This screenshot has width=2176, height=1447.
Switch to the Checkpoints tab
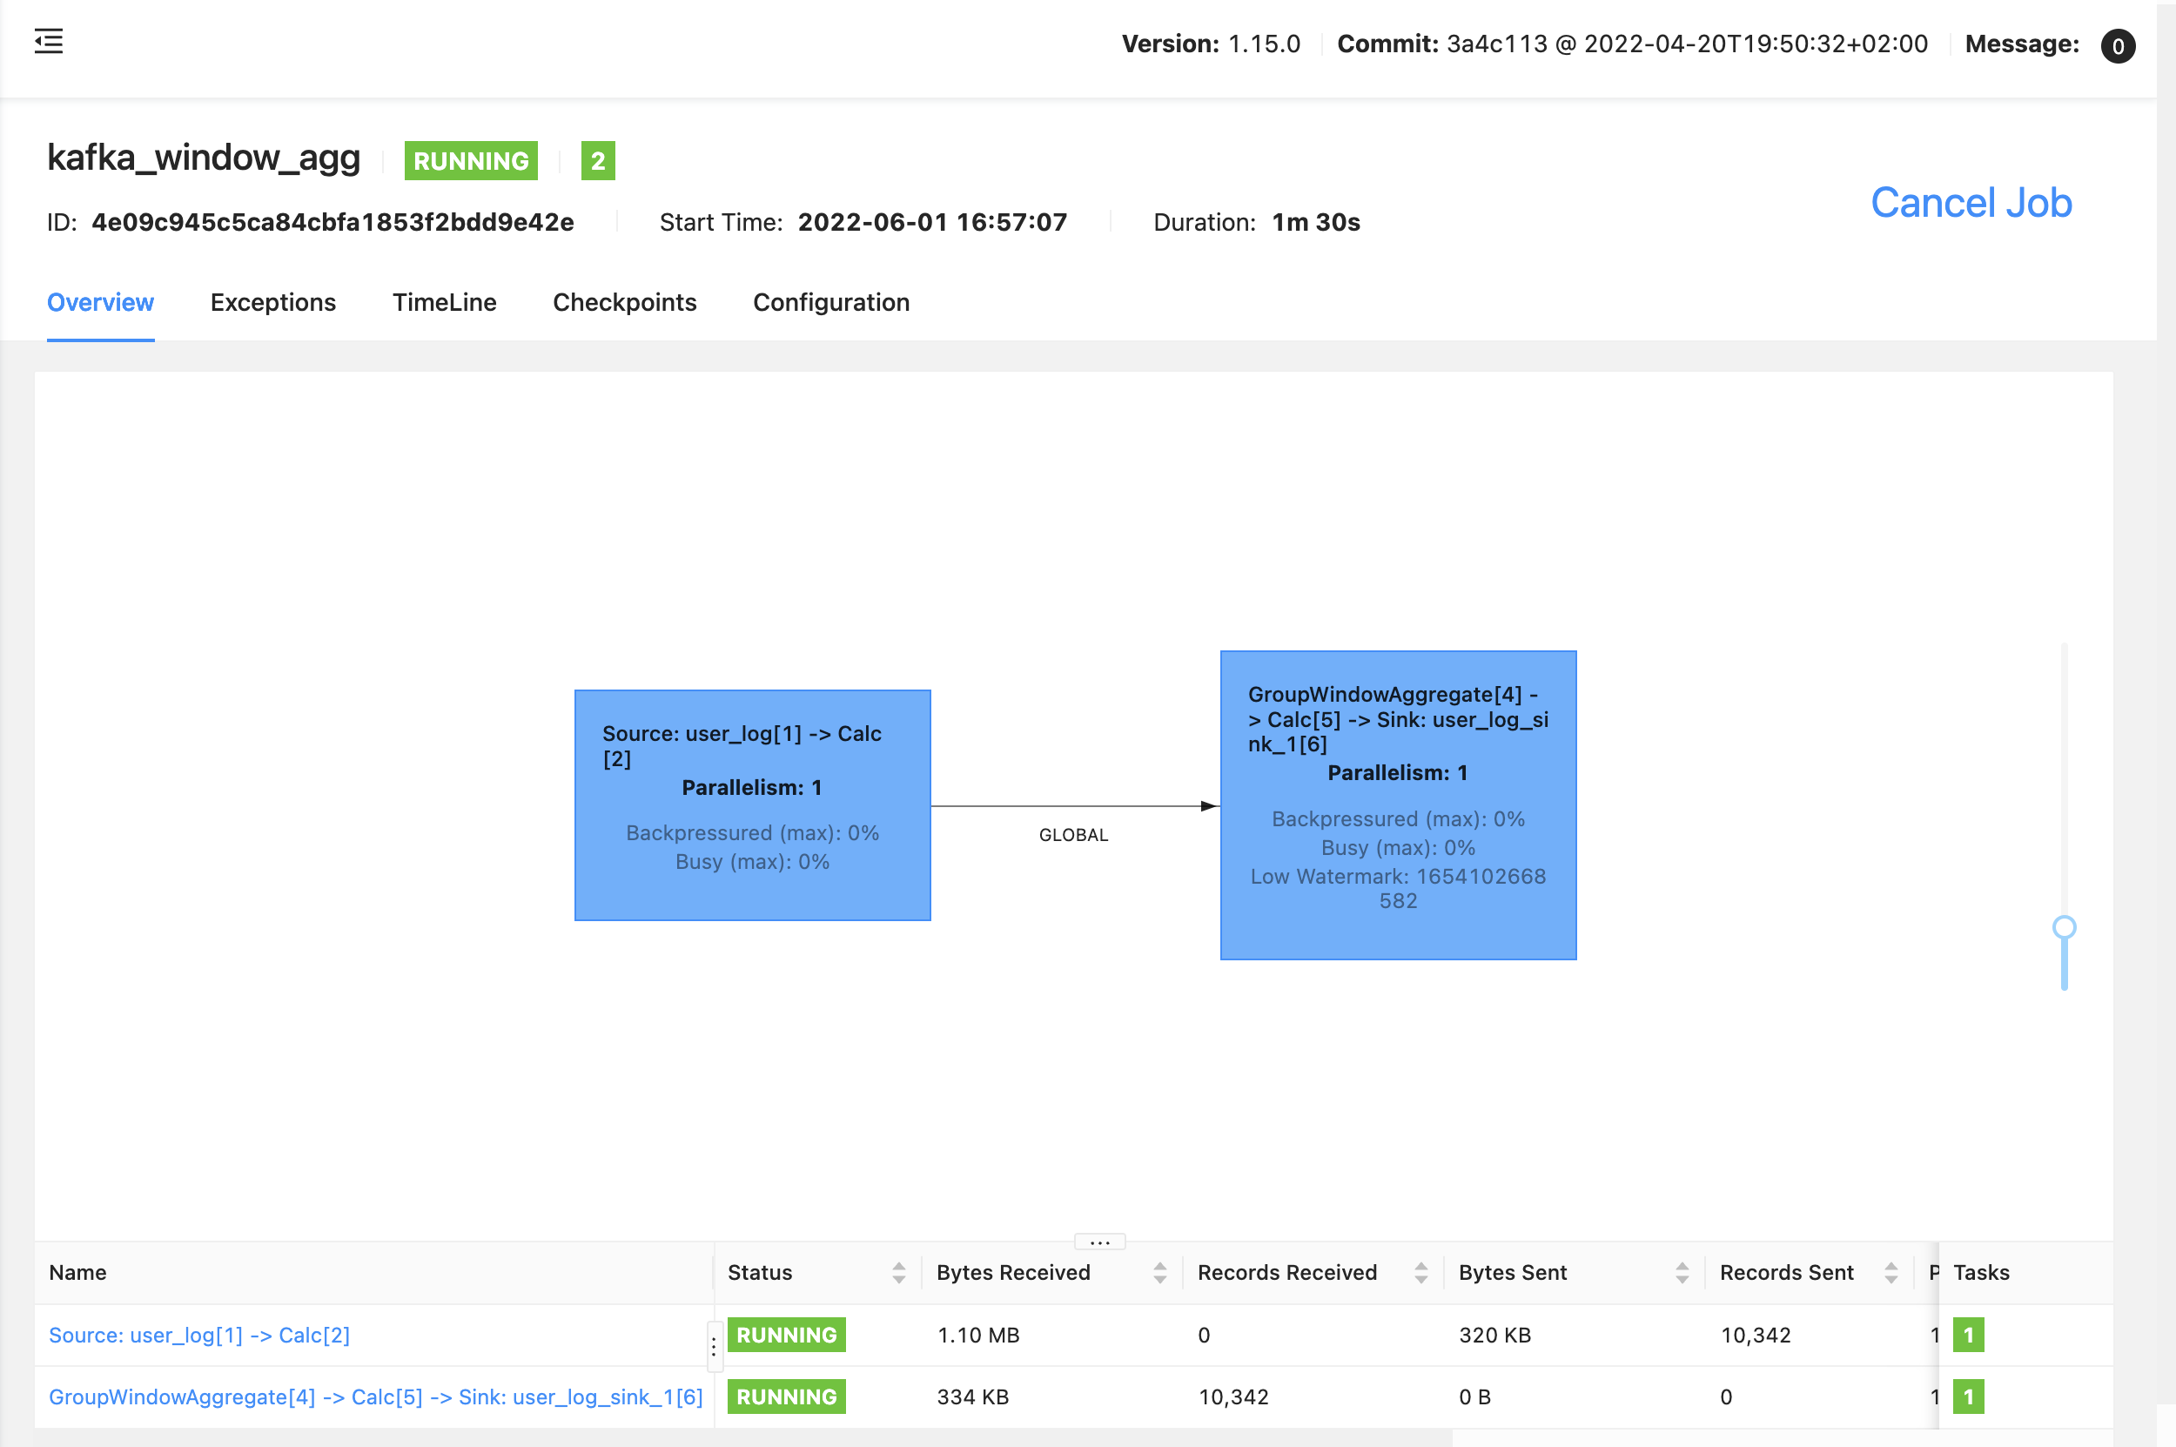pyautogui.click(x=624, y=303)
